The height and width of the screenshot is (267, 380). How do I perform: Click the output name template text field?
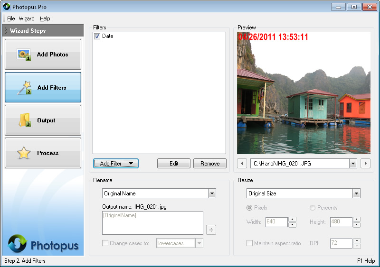click(152, 223)
